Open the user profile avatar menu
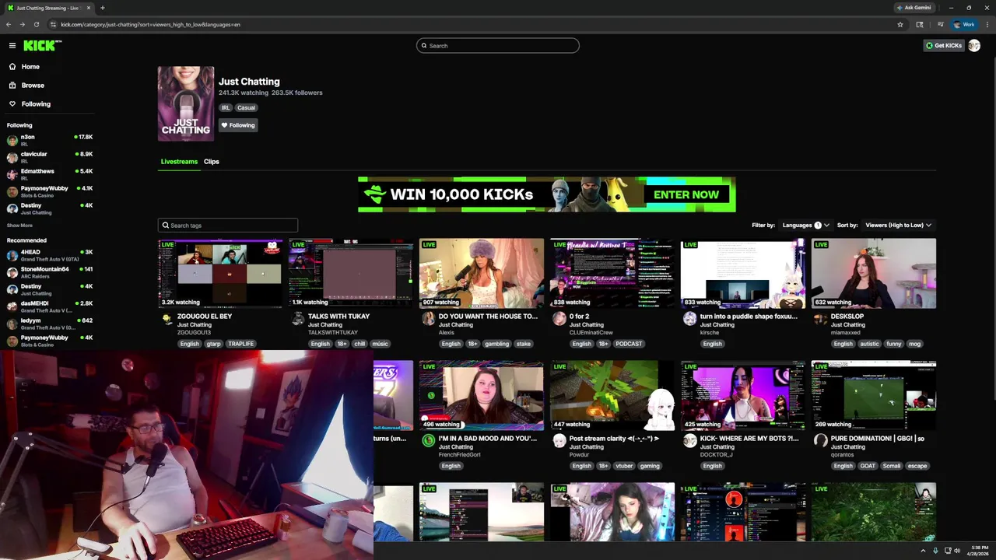The image size is (996, 560). (x=974, y=46)
